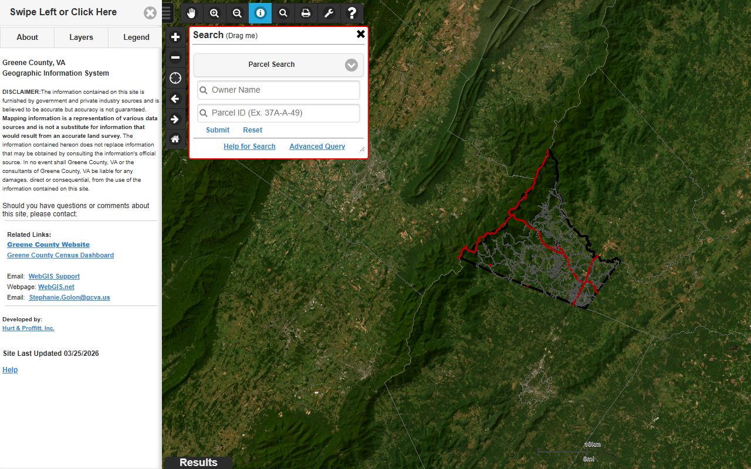
Task: Open Greene County Census Dashboard link
Action: [x=60, y=255]
